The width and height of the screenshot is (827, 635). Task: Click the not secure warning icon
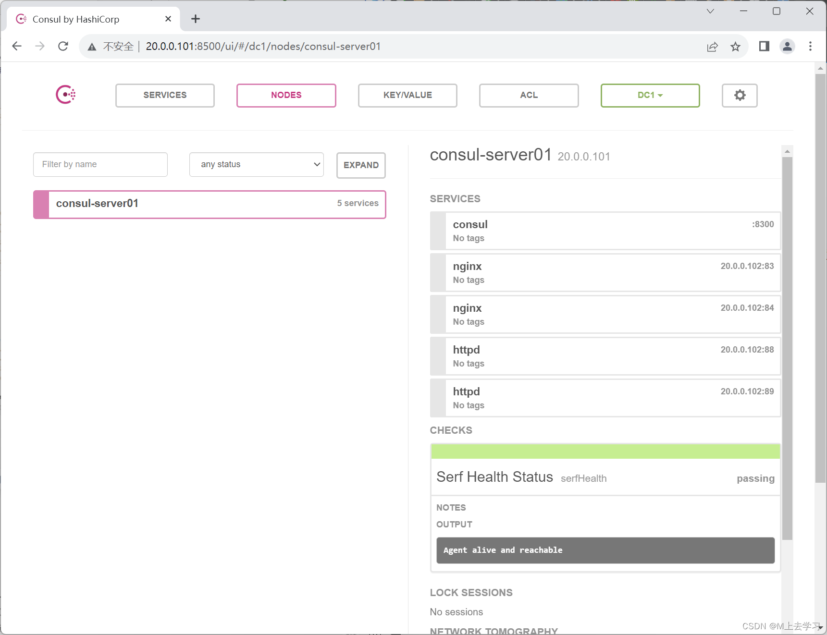(x=92, y=47)
